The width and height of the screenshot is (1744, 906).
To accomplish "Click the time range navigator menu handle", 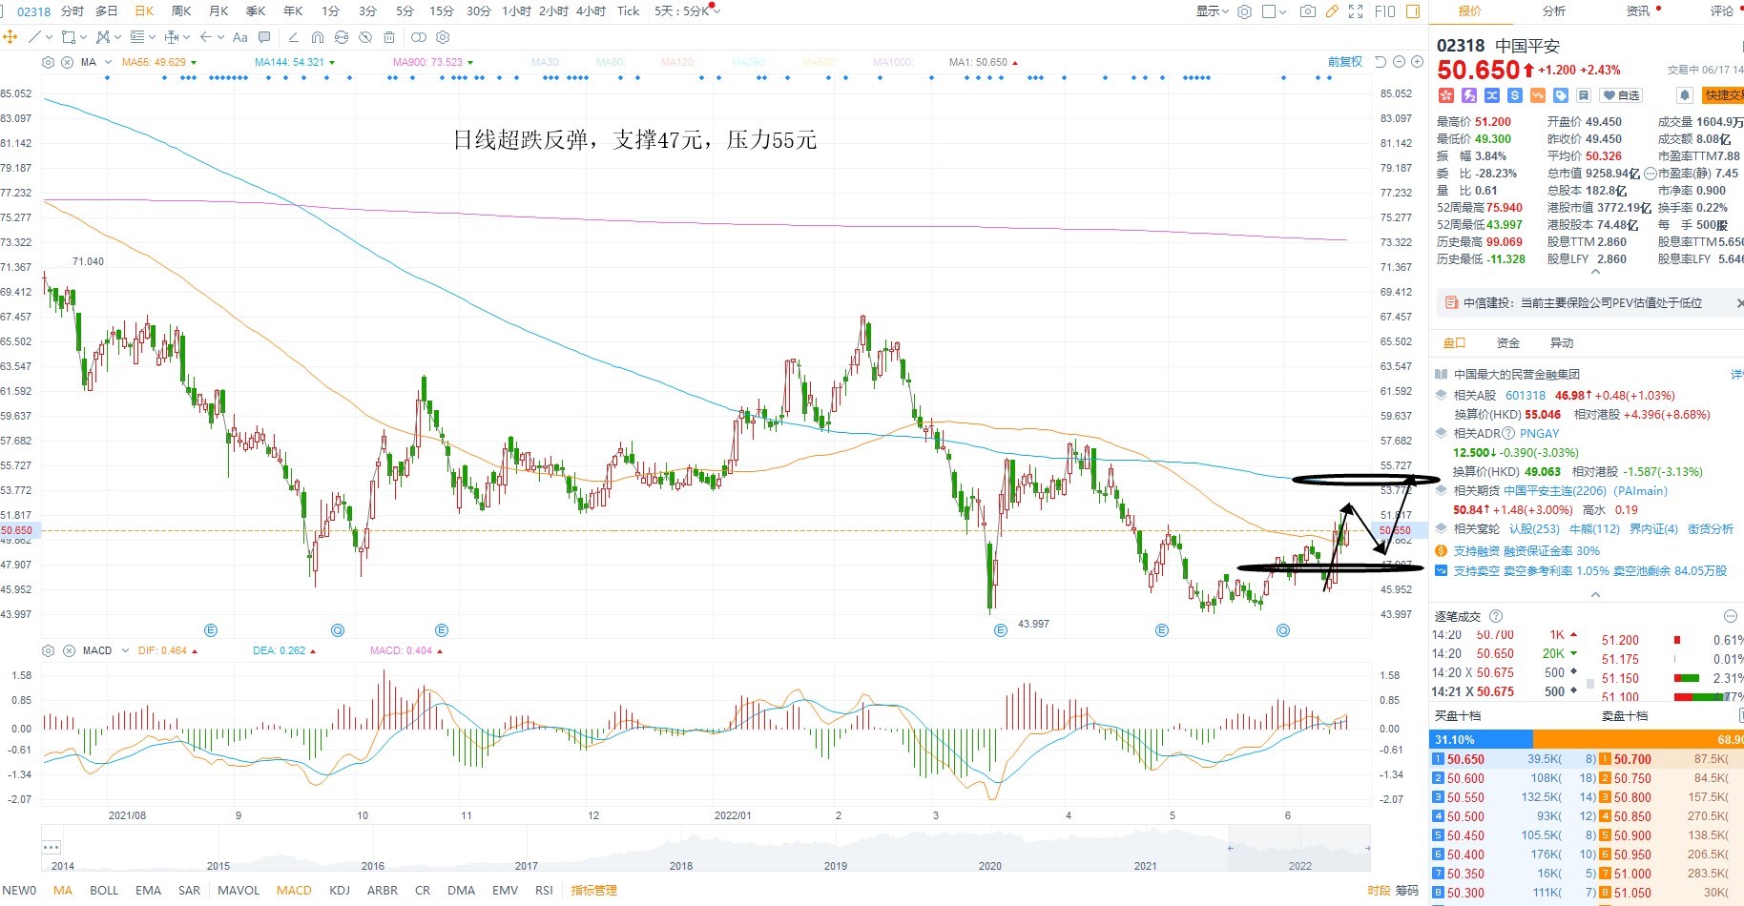I will (x=52, y=847).
